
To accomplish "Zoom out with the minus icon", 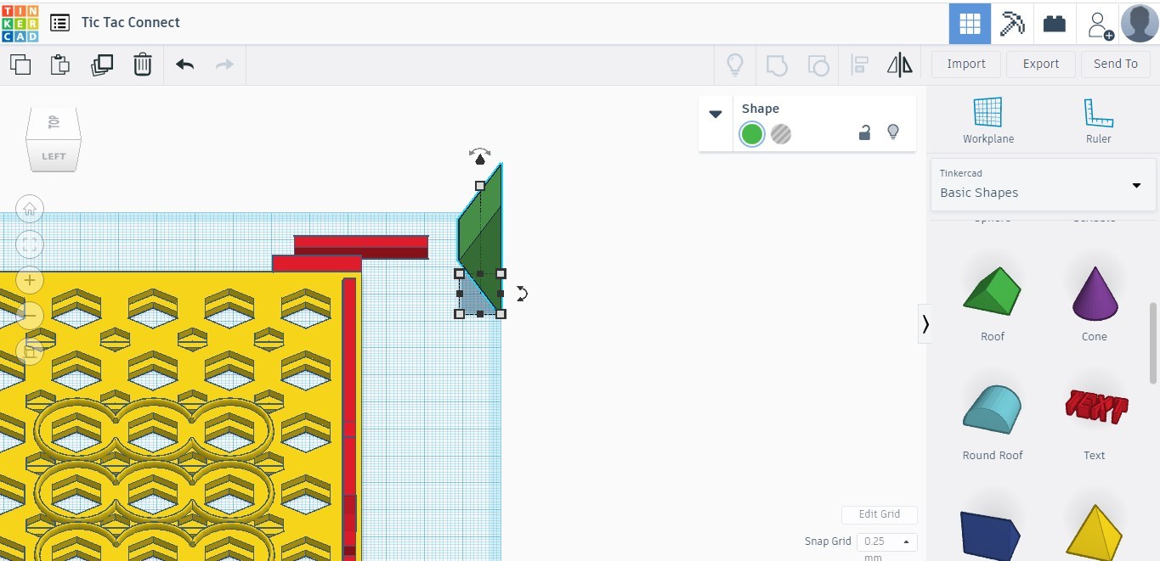I will click(30, 316).
